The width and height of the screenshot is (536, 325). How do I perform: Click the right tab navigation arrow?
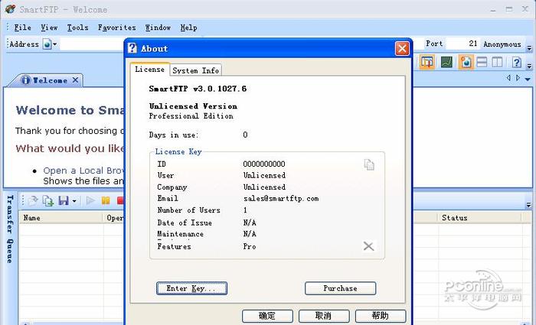[x=518, y=78]
